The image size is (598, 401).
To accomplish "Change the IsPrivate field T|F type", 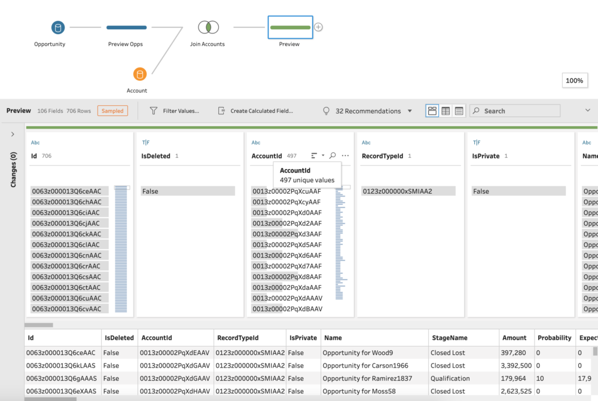I will (477, 143).
